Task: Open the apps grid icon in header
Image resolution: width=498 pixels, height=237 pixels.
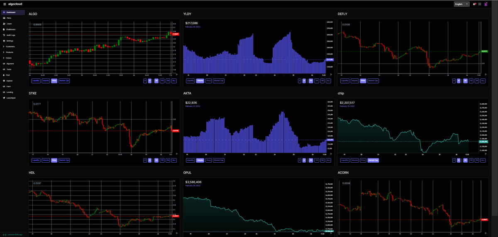Action: pyautogui.click(x=480, y=4)
